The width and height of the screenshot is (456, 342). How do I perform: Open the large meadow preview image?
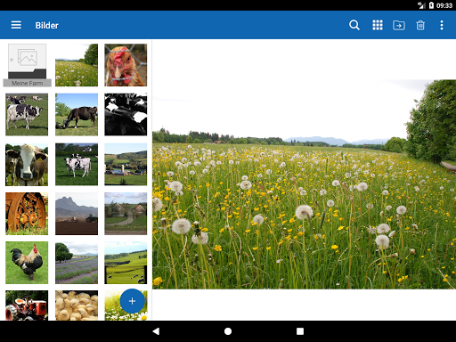tap(304, 184)
